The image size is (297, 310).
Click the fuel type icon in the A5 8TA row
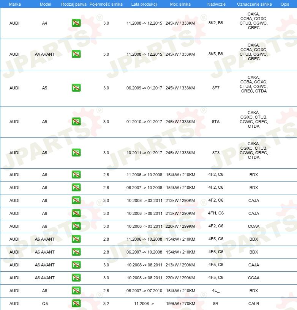76,121
